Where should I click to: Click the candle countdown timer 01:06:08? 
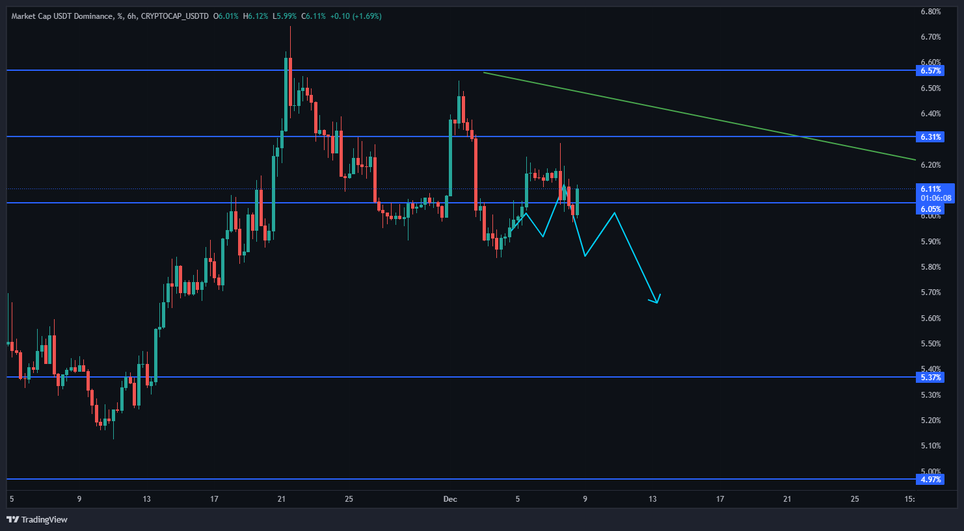[935, 198]
